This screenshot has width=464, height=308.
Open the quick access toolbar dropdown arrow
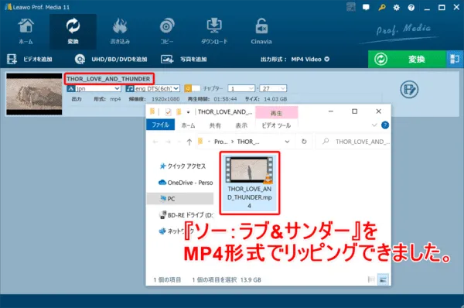click(x=188, y=112)
